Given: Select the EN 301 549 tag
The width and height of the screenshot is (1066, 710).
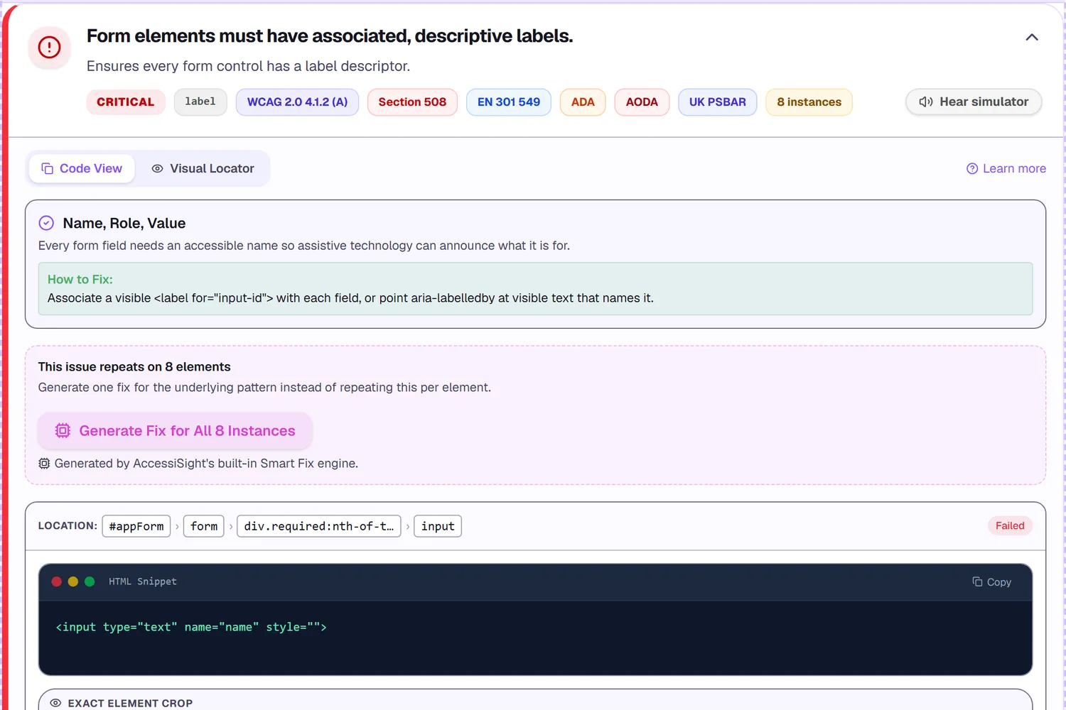Looking at the screenshot, I should tap(509, 102).
